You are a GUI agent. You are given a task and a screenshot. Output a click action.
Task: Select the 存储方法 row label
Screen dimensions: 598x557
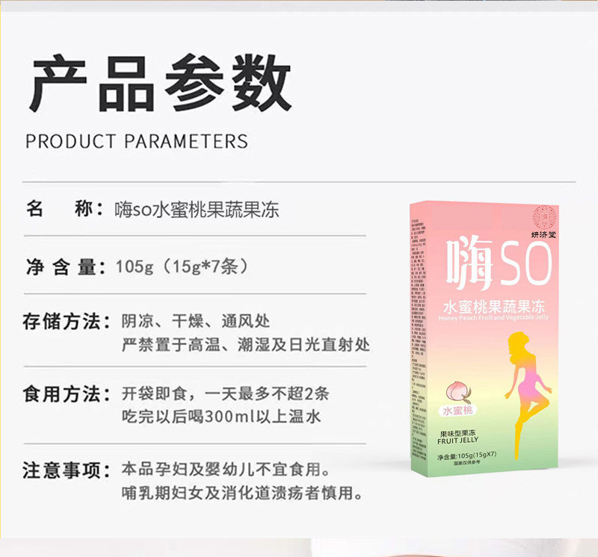click(x=67, y=322)
